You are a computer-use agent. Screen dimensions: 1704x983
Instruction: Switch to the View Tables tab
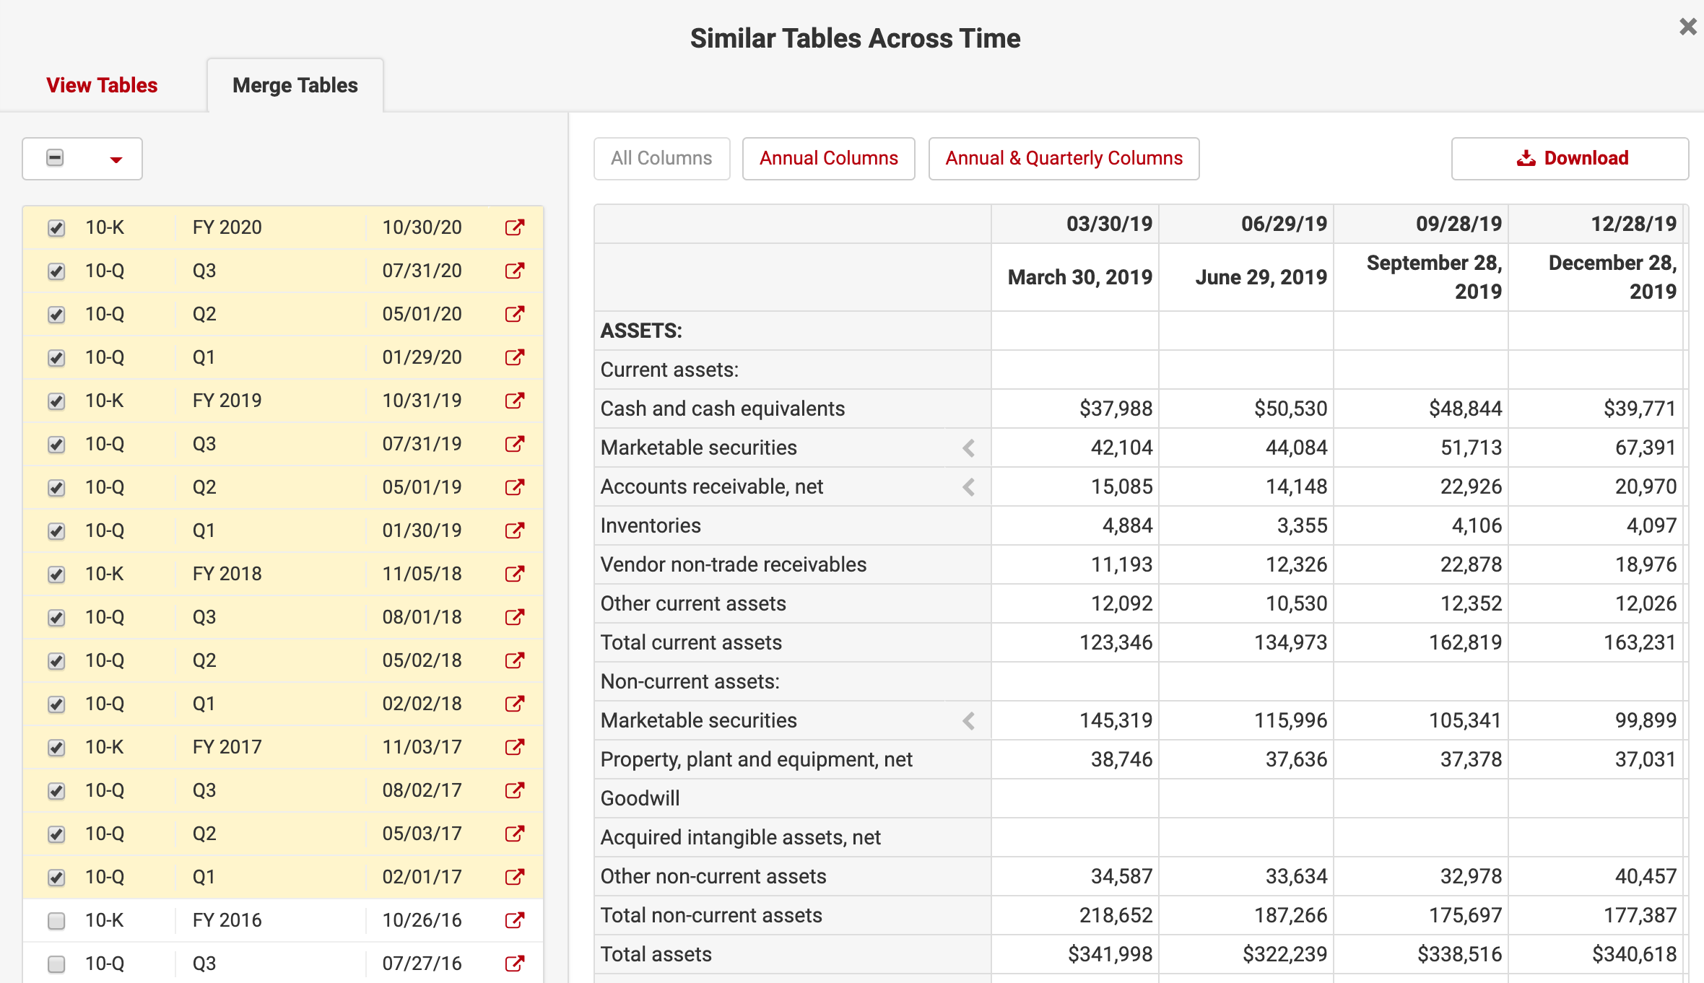coord(102,85)
